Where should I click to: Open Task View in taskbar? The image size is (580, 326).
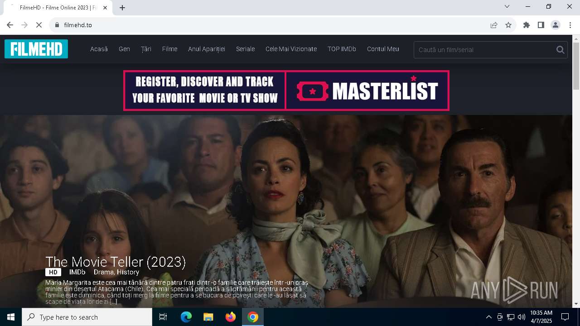coord(163,317)
